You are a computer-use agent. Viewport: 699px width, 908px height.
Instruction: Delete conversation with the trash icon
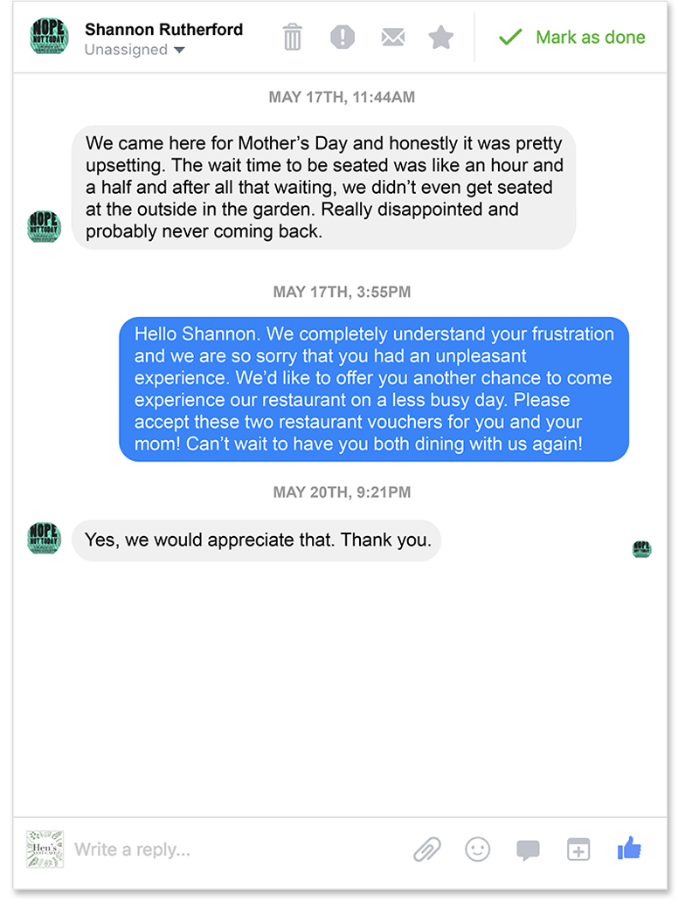coord(293,37)
